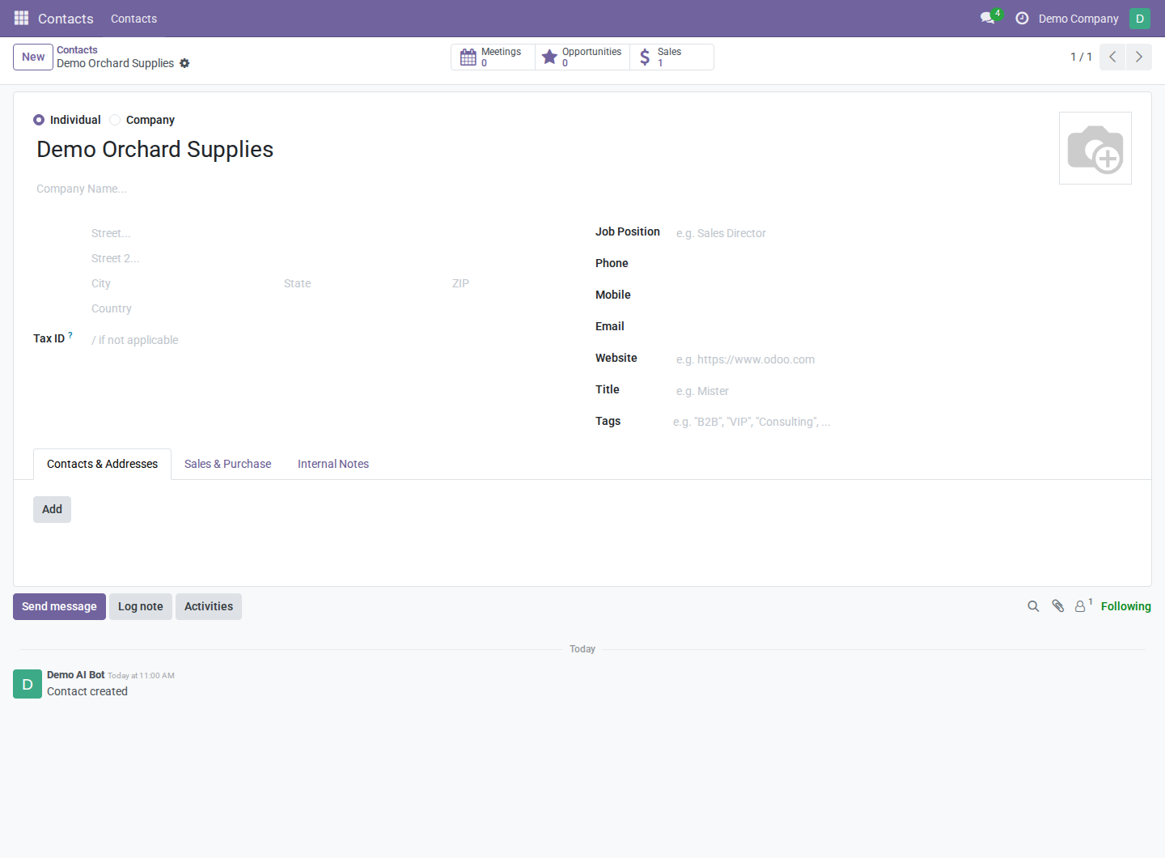The height and width of the screenshot is (858, 1165).
Task: Click the Website input field
Action: tap(901, 359)
